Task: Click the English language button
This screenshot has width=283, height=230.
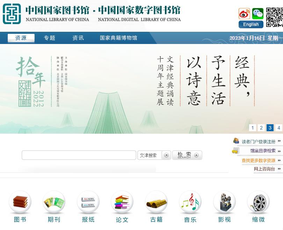Action: tap(251, 24)
